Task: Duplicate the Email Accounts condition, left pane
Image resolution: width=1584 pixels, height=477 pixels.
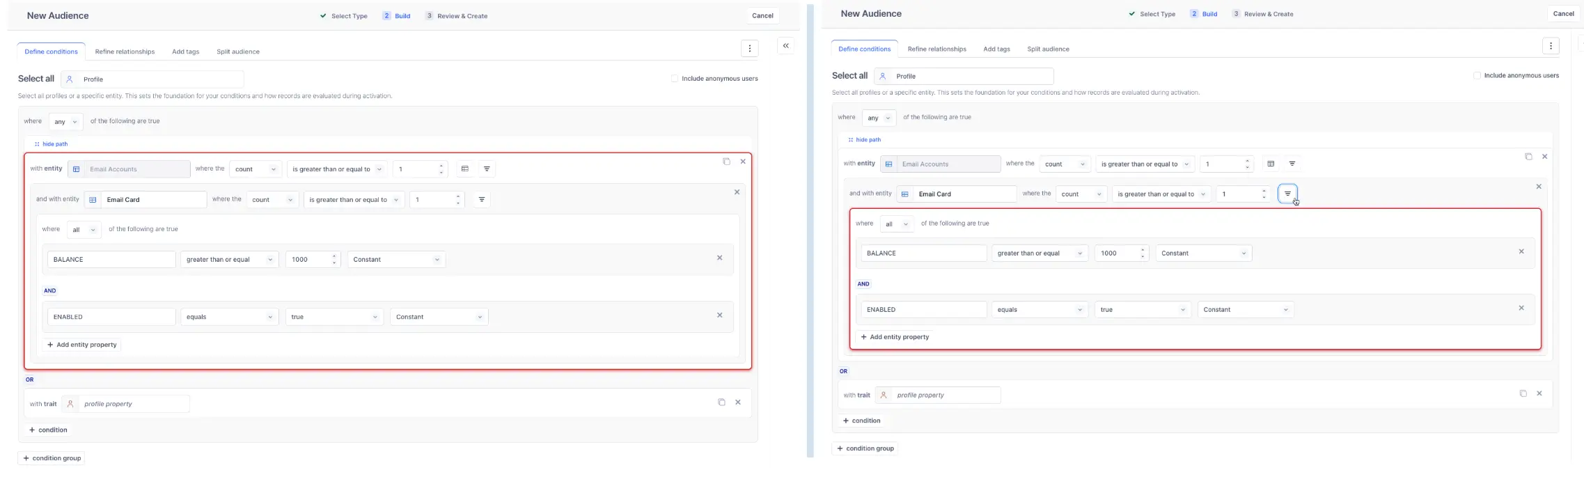Action: (x=726, y=162)
